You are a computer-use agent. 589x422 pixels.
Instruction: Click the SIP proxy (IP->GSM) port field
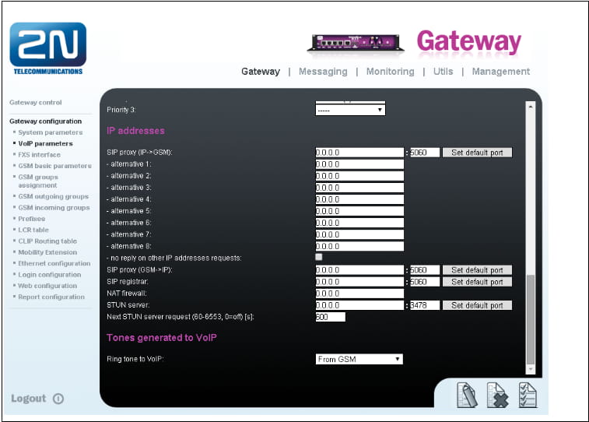pyautogui.click(x=425, y=153)
